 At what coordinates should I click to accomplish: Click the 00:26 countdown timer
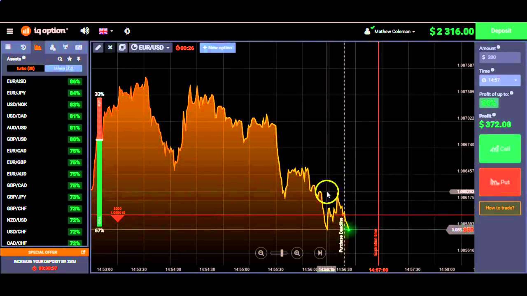click(x=184, y=48)
